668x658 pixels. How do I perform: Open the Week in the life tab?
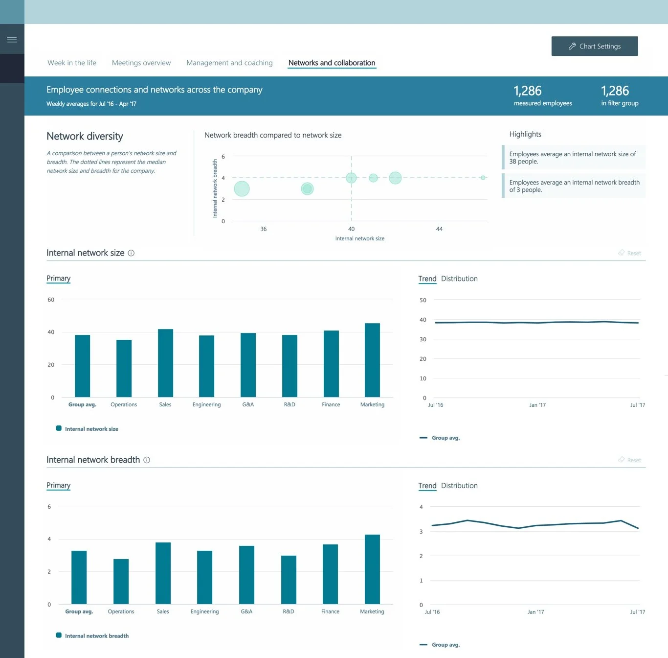[x=72, y=63]
